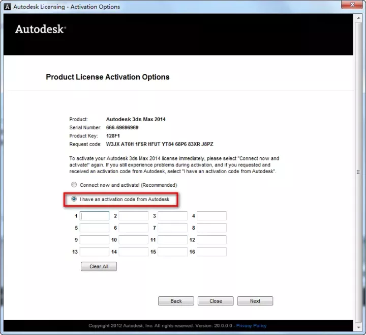The image size is (366, 335).
Task: Go back with the Back button
Action: 176,301
